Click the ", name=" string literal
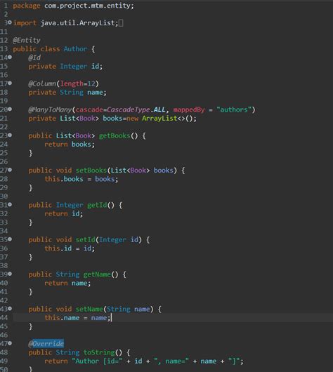The width and height of the screenshot is (333, 372). [x=171, y=361]
